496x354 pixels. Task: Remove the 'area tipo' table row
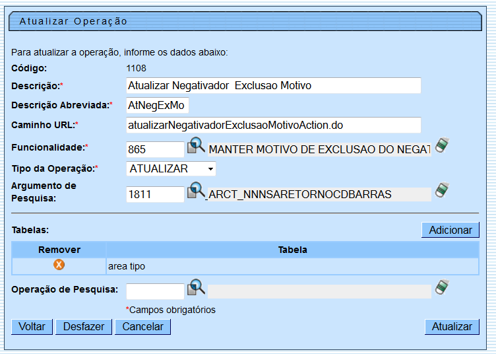[59, 265]
